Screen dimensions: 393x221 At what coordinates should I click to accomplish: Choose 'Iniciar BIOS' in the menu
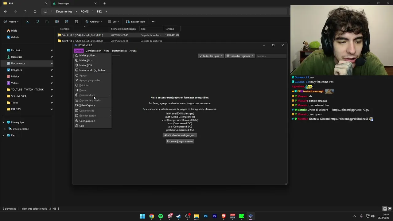(93, 65)
